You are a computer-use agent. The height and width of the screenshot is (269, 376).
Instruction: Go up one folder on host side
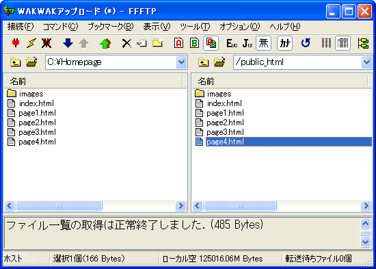[x=204, y=62]
